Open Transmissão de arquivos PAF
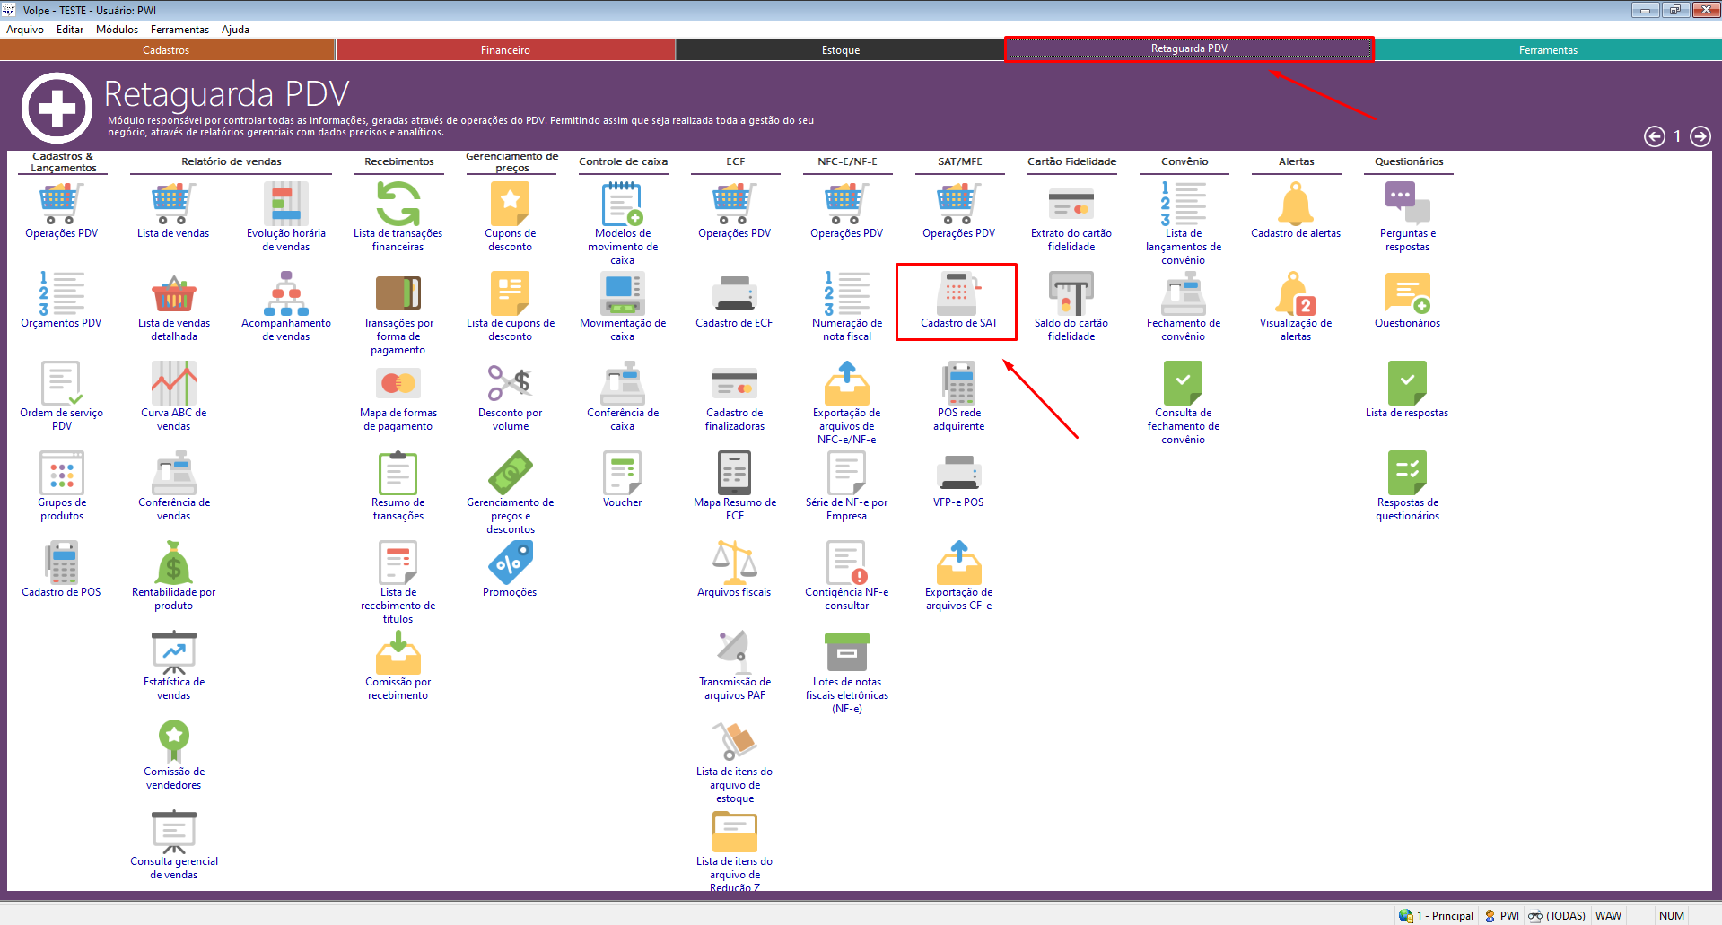 click(735, 666)
